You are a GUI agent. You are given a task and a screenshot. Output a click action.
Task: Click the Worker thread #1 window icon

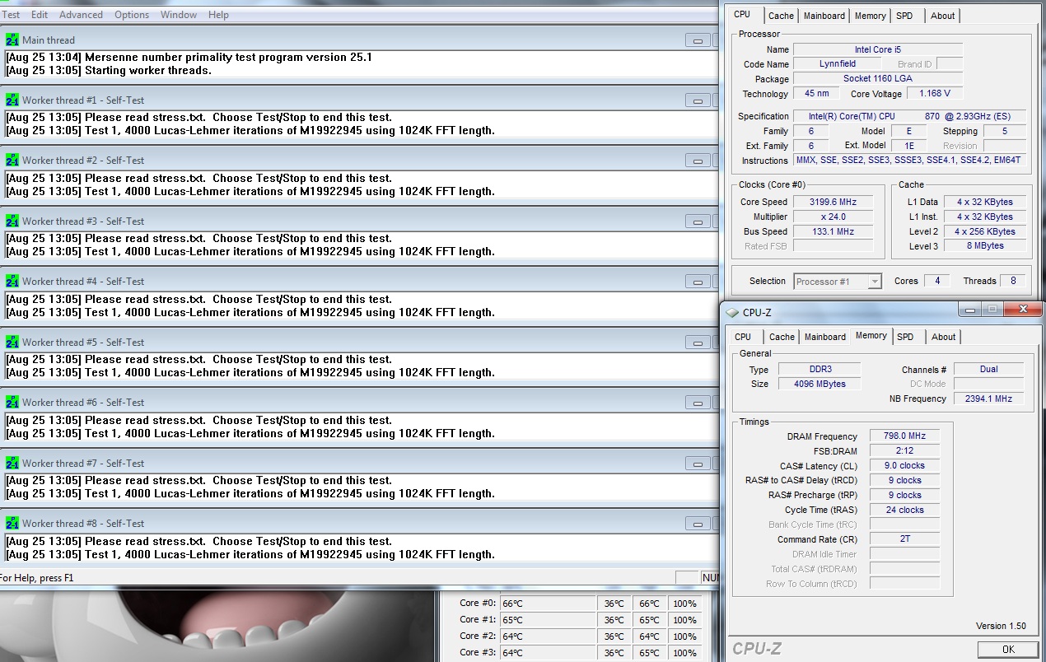coord(12,100)
